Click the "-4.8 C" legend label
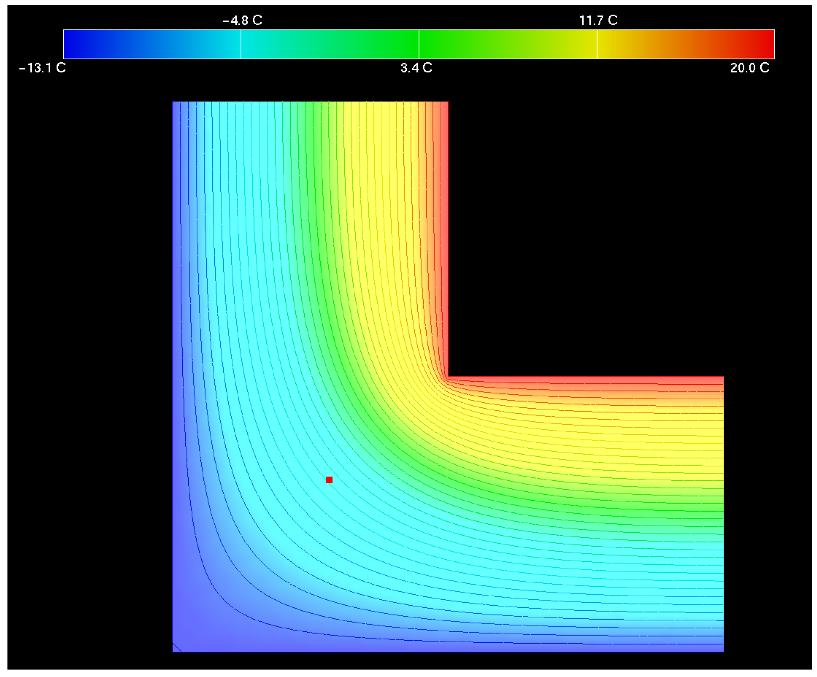 click(243, 20)
